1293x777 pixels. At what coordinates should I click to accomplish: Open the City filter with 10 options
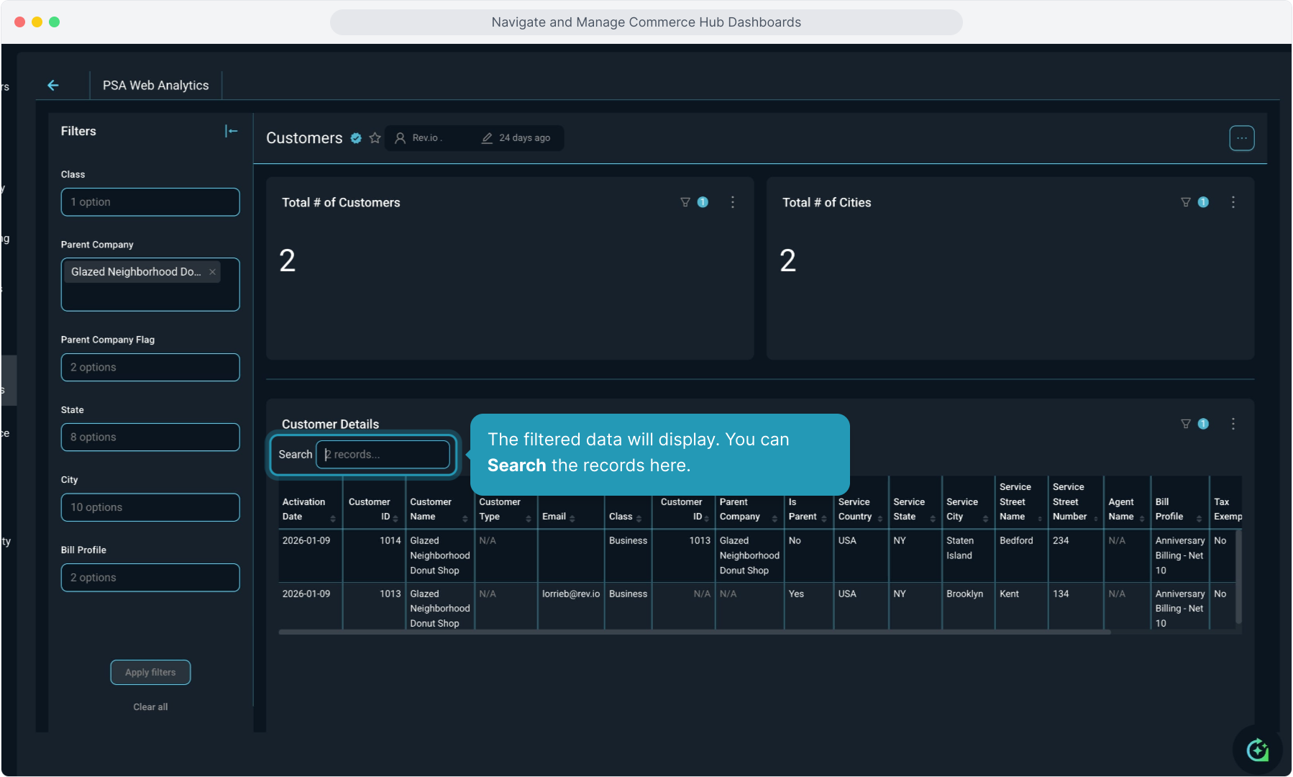[150, 507]
